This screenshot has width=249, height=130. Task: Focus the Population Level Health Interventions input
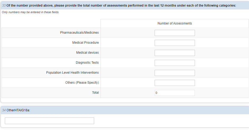(x=175, y=73)
